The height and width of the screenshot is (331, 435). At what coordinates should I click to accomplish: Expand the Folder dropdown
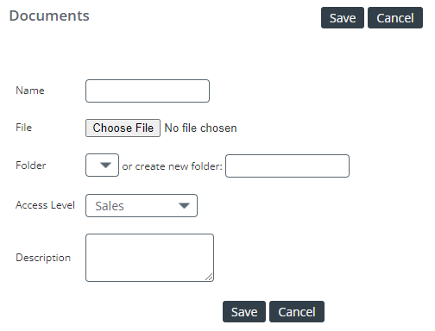[102, 165]
